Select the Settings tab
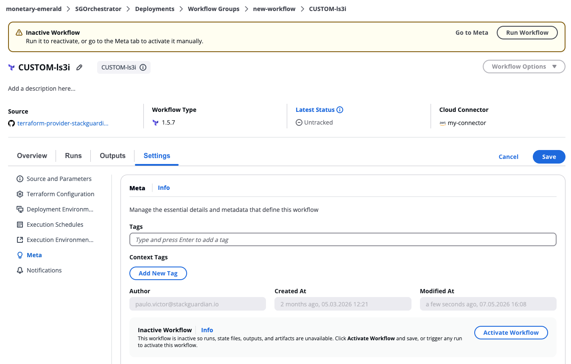Viewport: 571px width, 364px height. pos(157,156)
